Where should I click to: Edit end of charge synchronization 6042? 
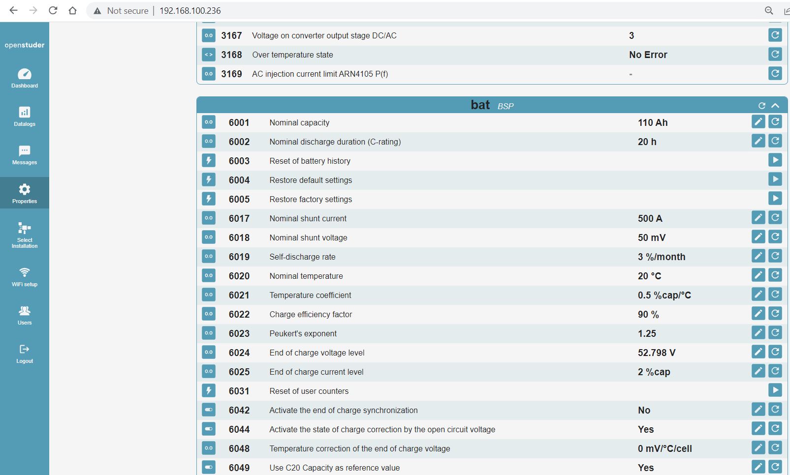[x=758, y=410]
